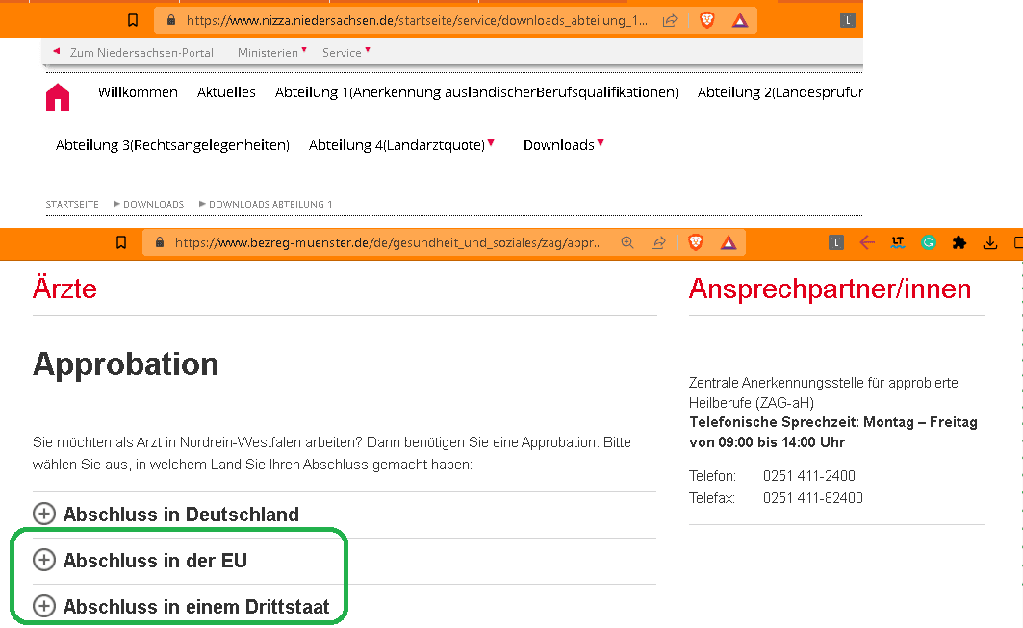Click the lock icon beside bezreg-muenster.de URL

pyautogui.click(x=159, y=242)
